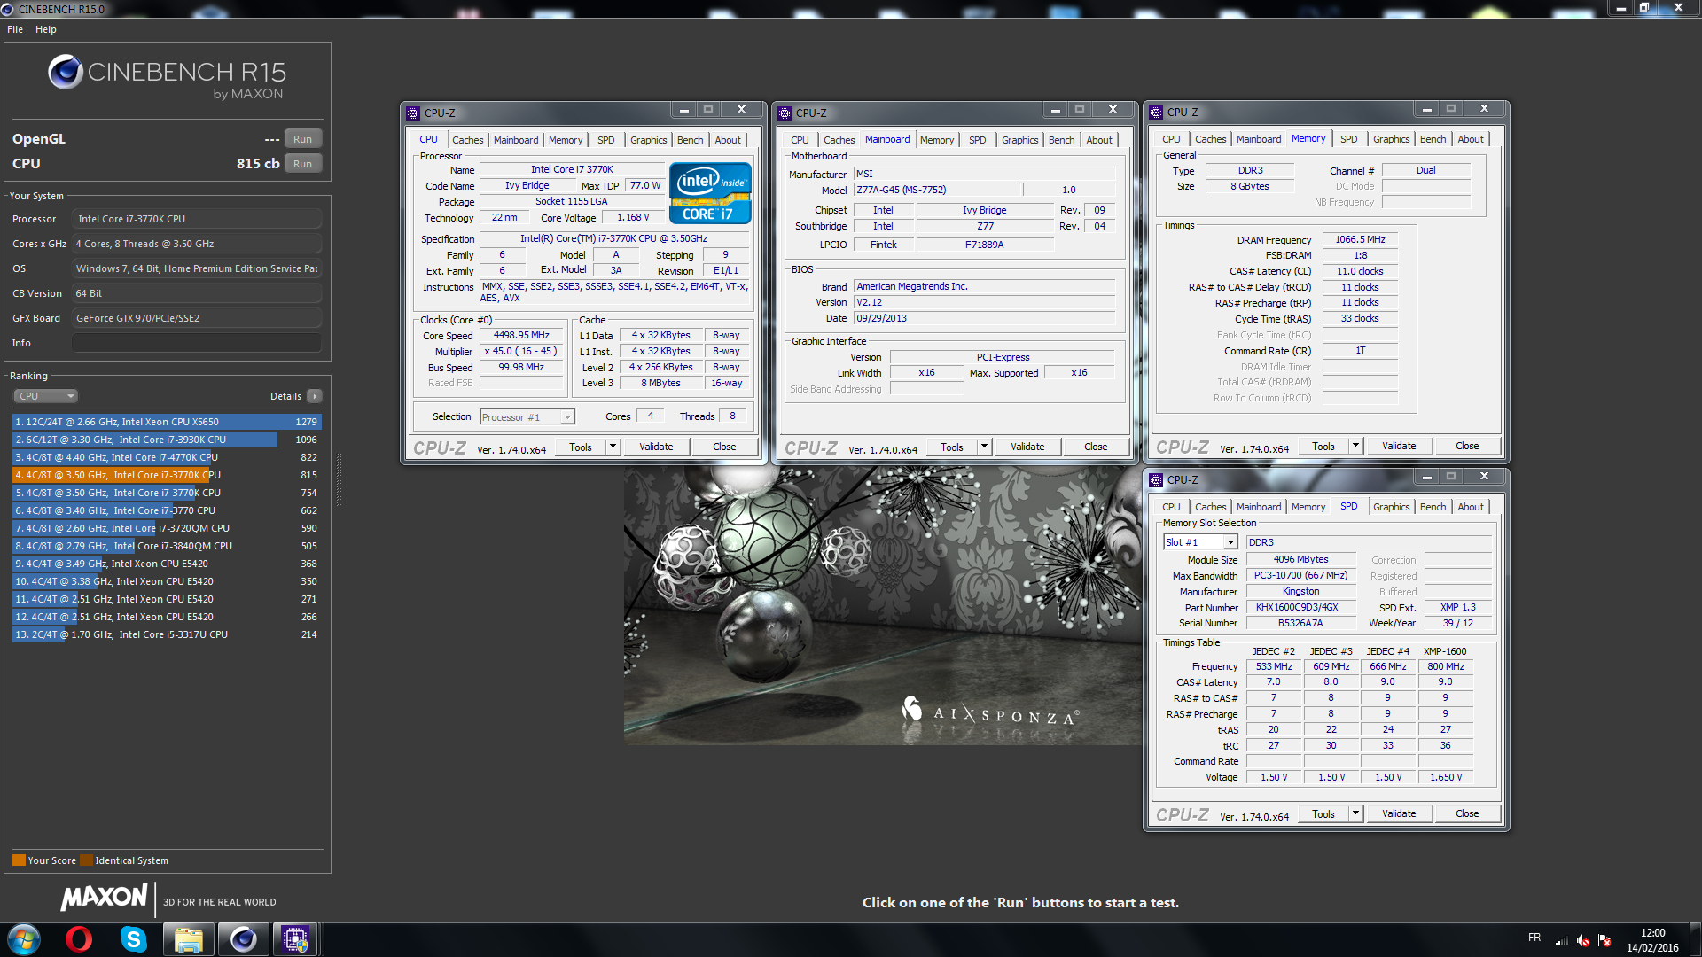The height and width of the screenshot is (957, 1702).
Task: Switch to the CPU-Z taskbar icon
Action: (x=295, y=939)
